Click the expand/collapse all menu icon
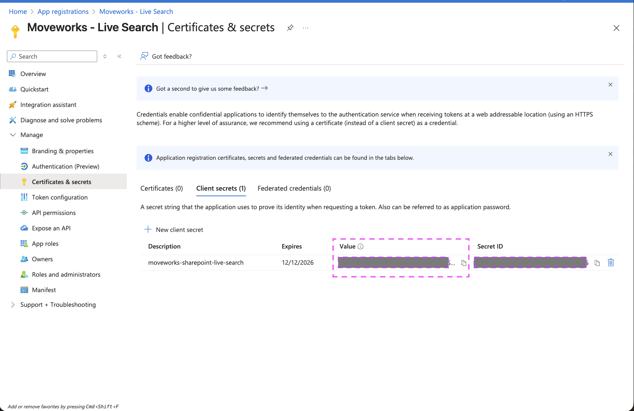634x411 pixels. tap(105, 56)
